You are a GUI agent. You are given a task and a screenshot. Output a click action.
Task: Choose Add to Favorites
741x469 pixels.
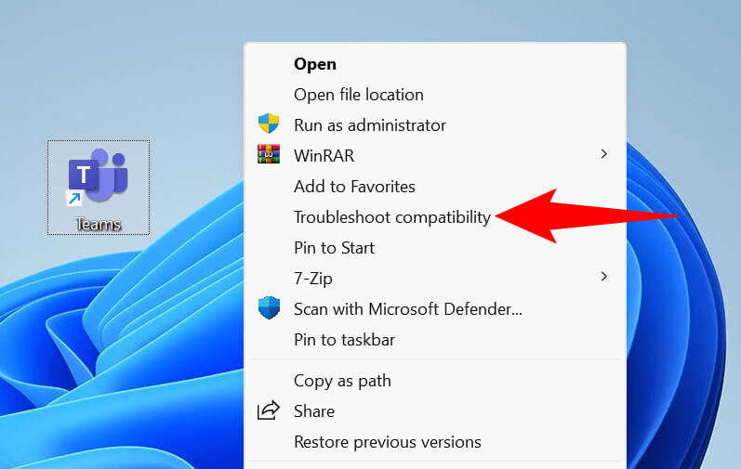[x=354, y=187]
